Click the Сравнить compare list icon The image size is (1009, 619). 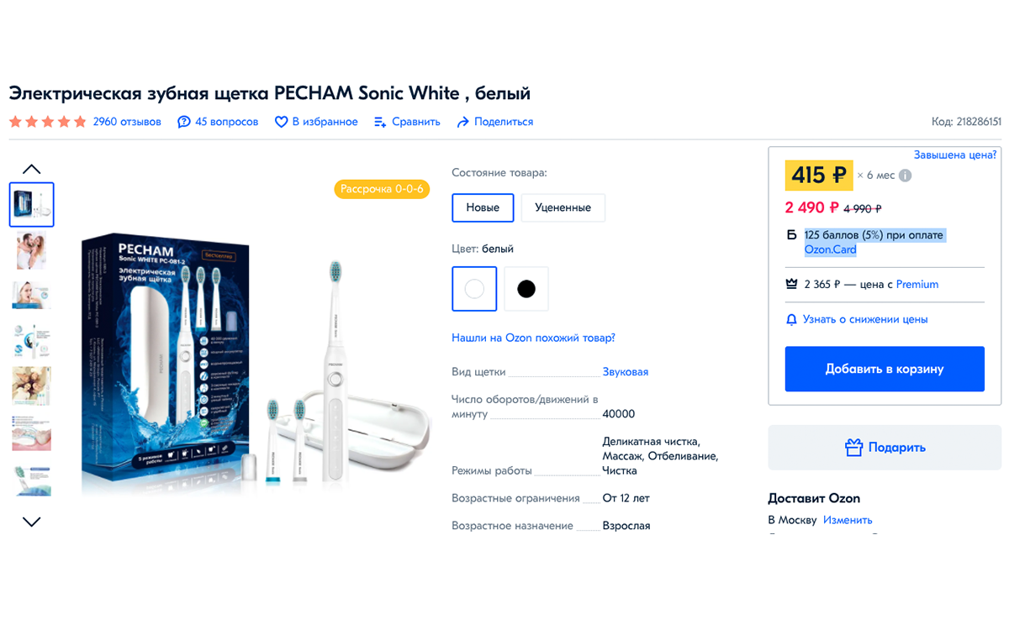[x=380, y=122]
